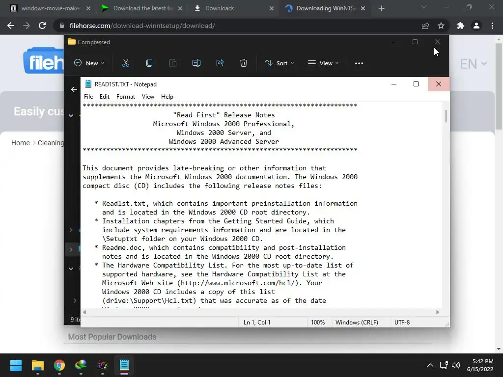Screen dimensions: 503x377
Task: Open Notepad's File menu
Action: 88,97
